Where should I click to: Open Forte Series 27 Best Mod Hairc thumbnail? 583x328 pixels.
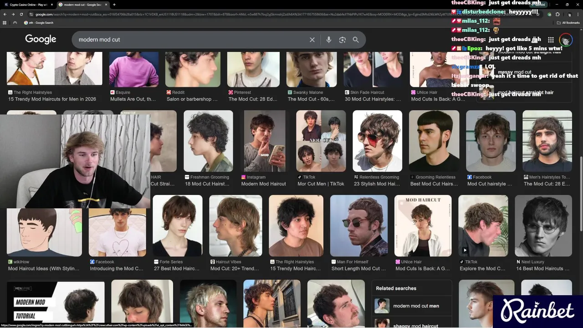(x=177, y=226)
